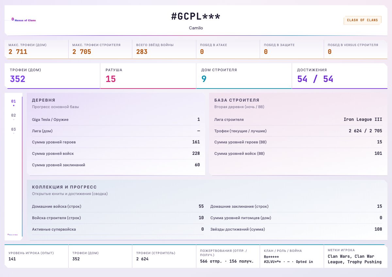392x277 pixels.
Task: Click the small Nexus of Clans sidebar logo
Action: [13, 234]
